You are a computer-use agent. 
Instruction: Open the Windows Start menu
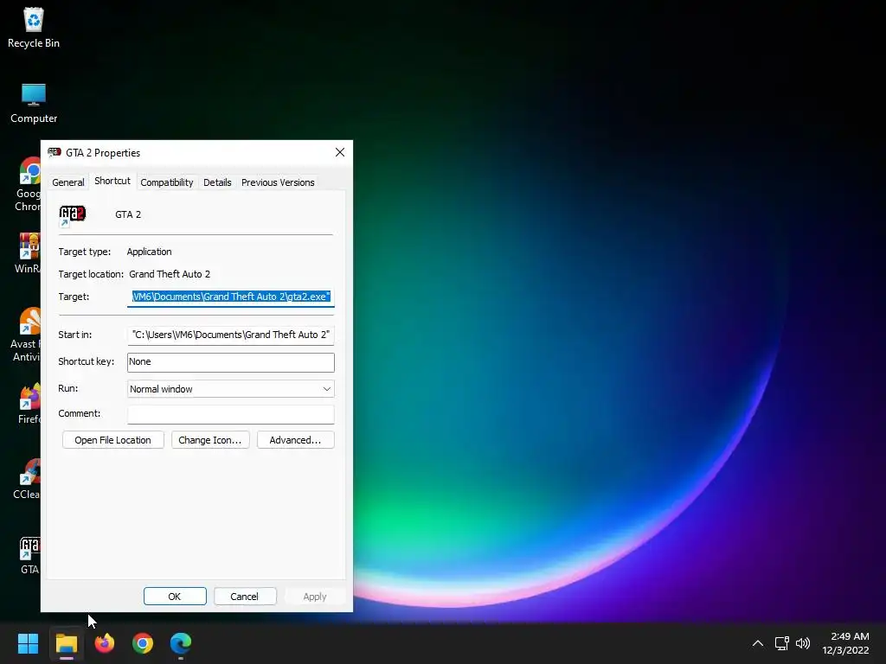[28, 643]
